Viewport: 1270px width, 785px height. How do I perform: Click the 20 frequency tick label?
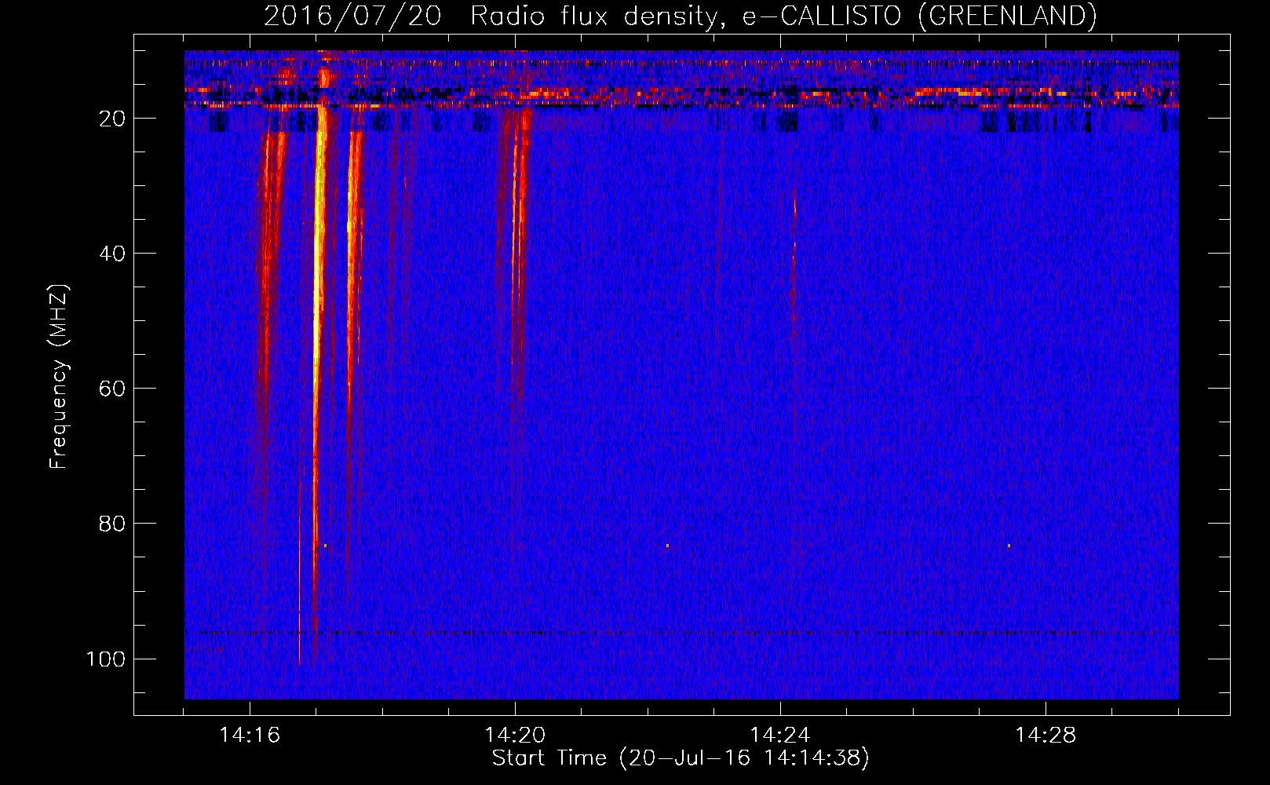112,119
